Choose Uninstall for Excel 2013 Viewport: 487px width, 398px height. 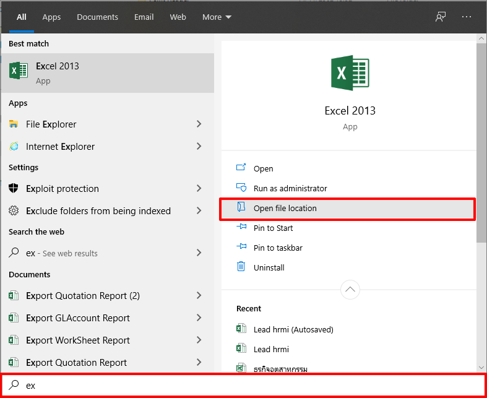(x=269, y=267)
